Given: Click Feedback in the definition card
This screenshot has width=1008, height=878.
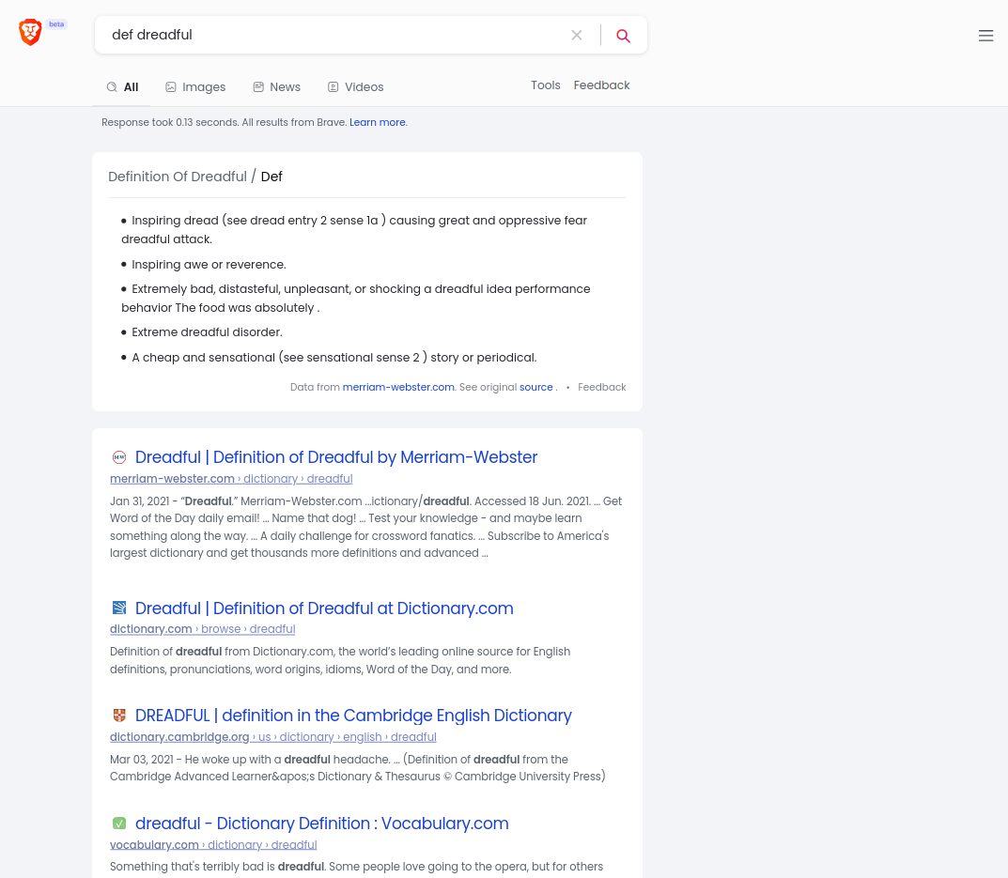Looking at the screenshot, I should tap(602, 387).
